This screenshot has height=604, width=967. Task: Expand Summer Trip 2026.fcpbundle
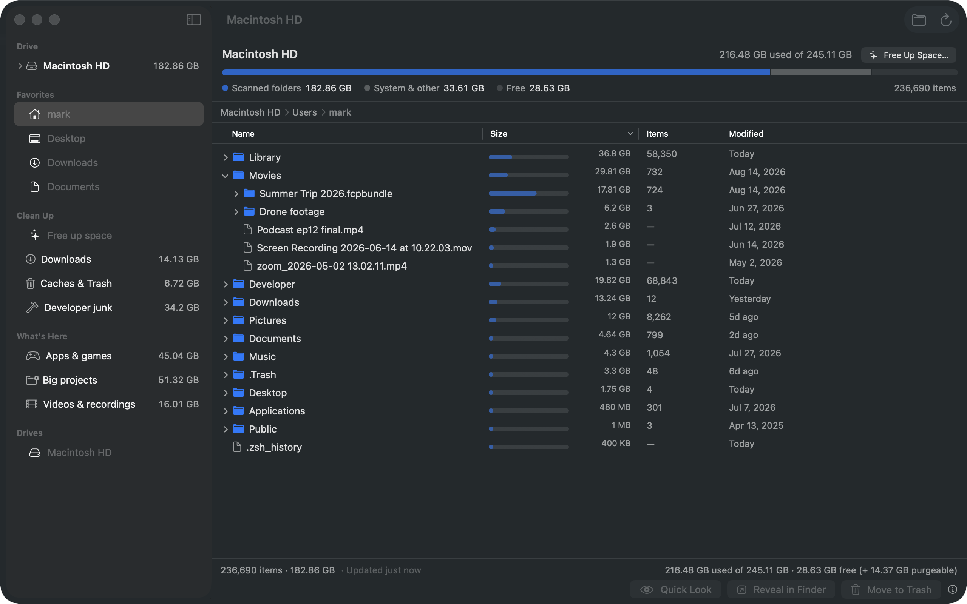pos(236,194)
